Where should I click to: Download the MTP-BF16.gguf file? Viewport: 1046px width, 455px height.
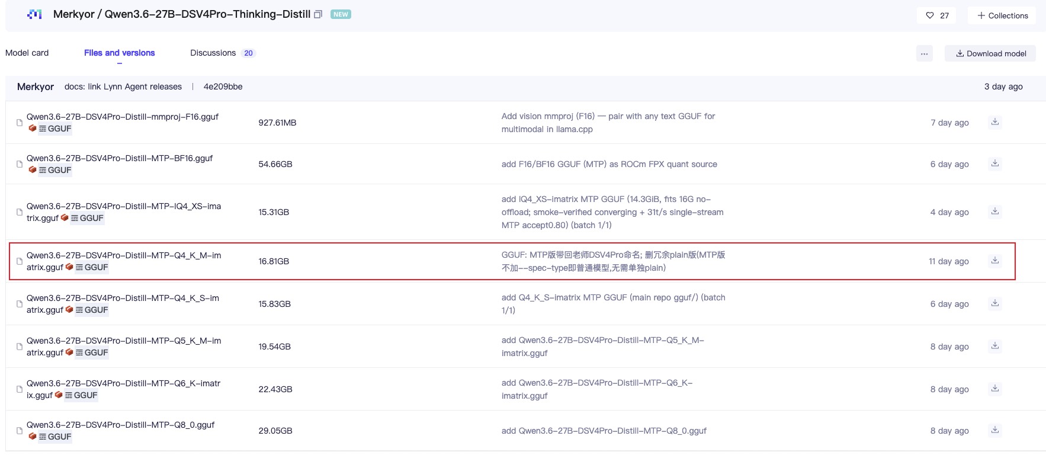pyautogui.click(x=995, y=164)
